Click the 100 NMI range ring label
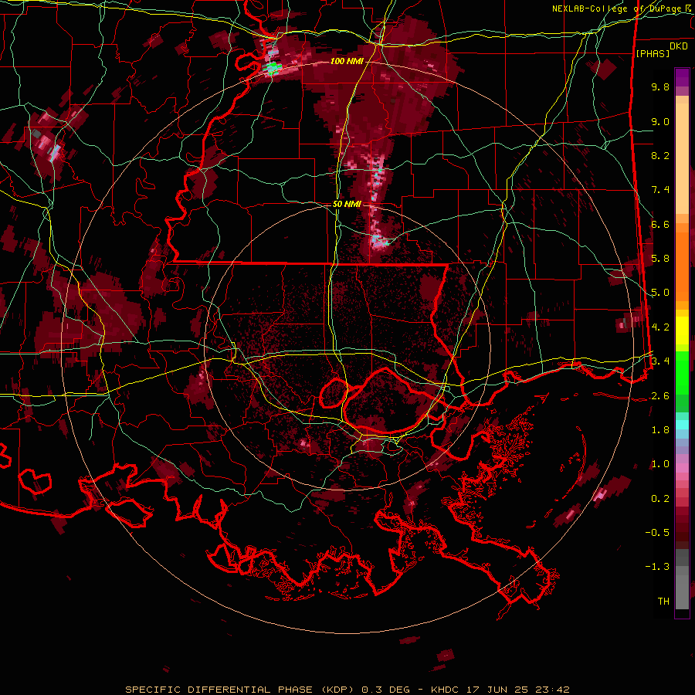 [x=346, y=61]
